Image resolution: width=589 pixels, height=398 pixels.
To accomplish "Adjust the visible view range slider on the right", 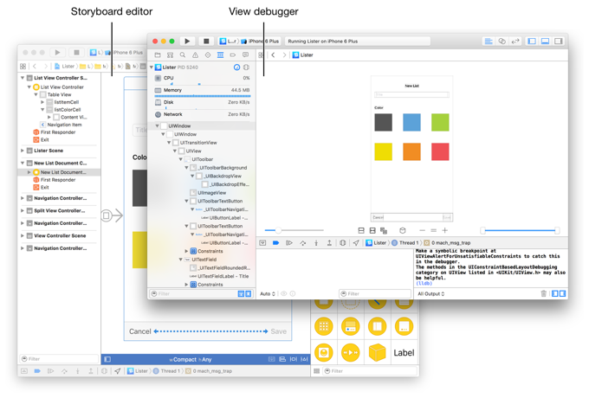I will coord(520,230).
